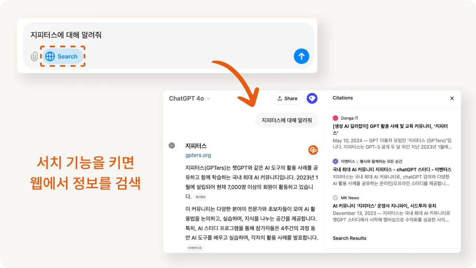This screenshot has width=476, height=268.
Task: Click the December 13, 2023 citation snippet
Action: 392,216
